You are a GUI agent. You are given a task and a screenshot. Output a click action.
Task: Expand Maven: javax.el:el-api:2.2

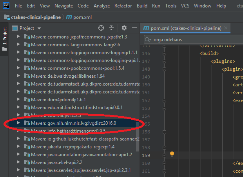coord(18,162)
